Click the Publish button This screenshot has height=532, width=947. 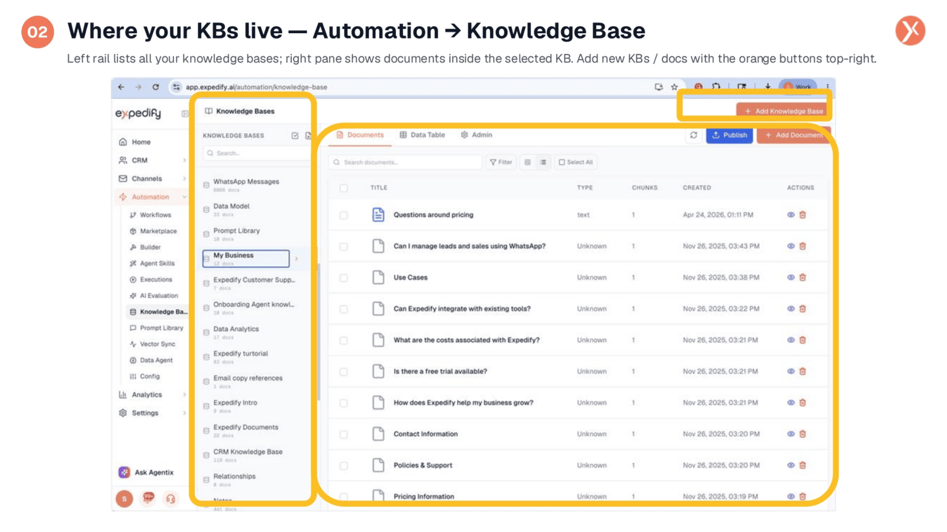coord(729,135)
